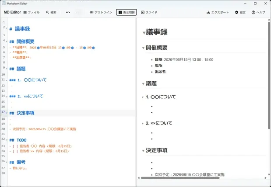This screenshot has width=271, height=187.
Task: Open the ヘルプ (Help) menu
Action: tap(258, 13)
